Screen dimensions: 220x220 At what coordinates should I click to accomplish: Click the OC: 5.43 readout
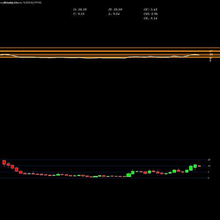[150, 10]
